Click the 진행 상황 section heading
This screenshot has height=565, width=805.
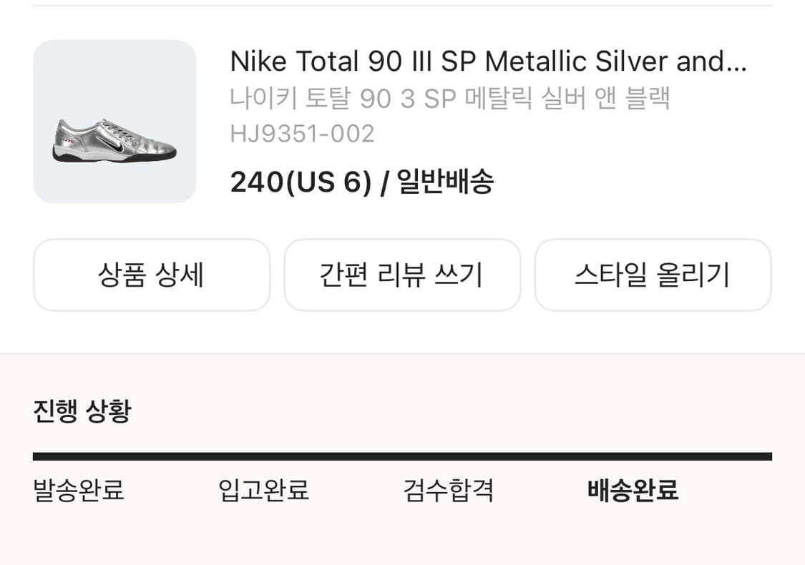(x=82, y=411)
